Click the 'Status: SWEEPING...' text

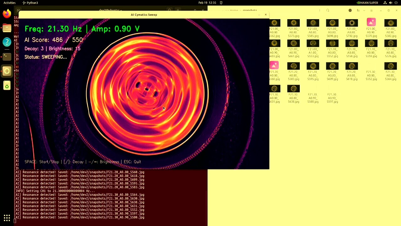(x=46, y=57)
